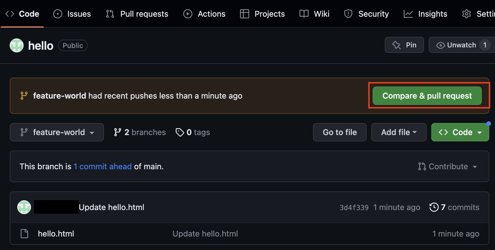
Task: Select the Issues circle icon
Action: [x=57, y=14]
